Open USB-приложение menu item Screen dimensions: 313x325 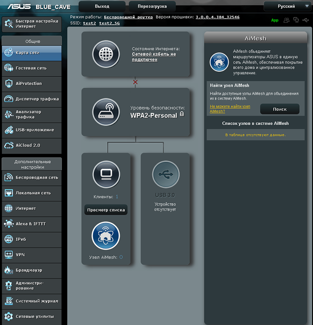32,130
